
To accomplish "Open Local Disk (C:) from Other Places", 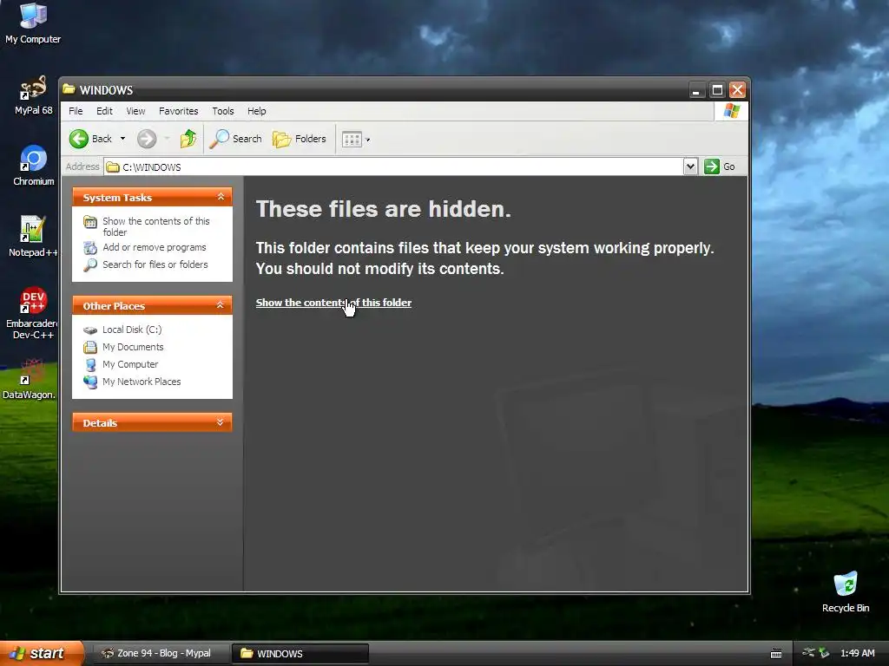I will click(122, 330).
